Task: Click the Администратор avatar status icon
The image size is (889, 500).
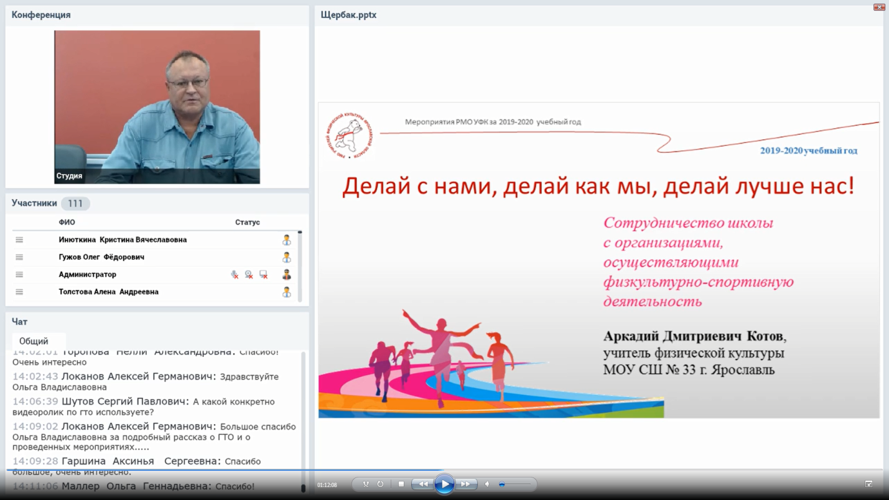Action: tap(286, 275)
